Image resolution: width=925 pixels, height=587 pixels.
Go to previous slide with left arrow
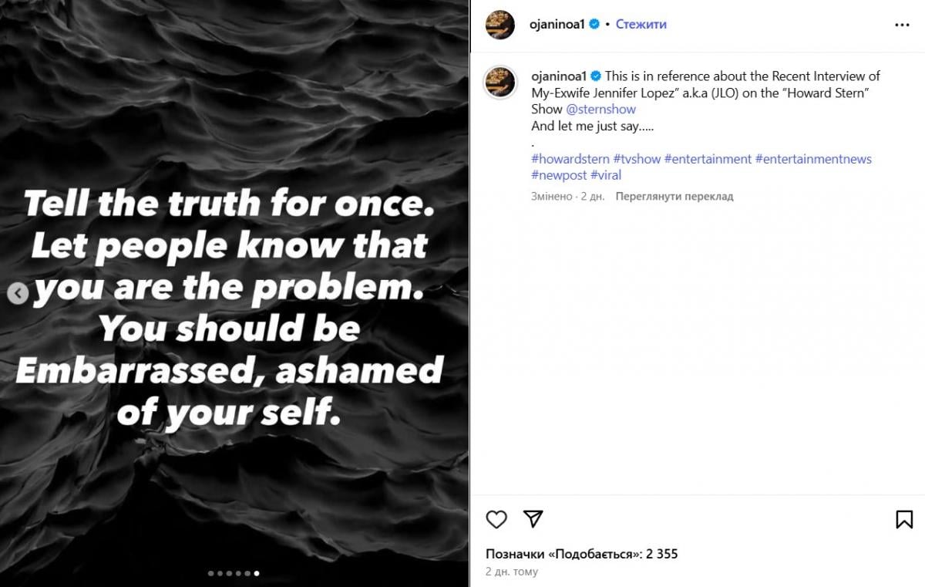pyautogui.click(x=18, y=293)
